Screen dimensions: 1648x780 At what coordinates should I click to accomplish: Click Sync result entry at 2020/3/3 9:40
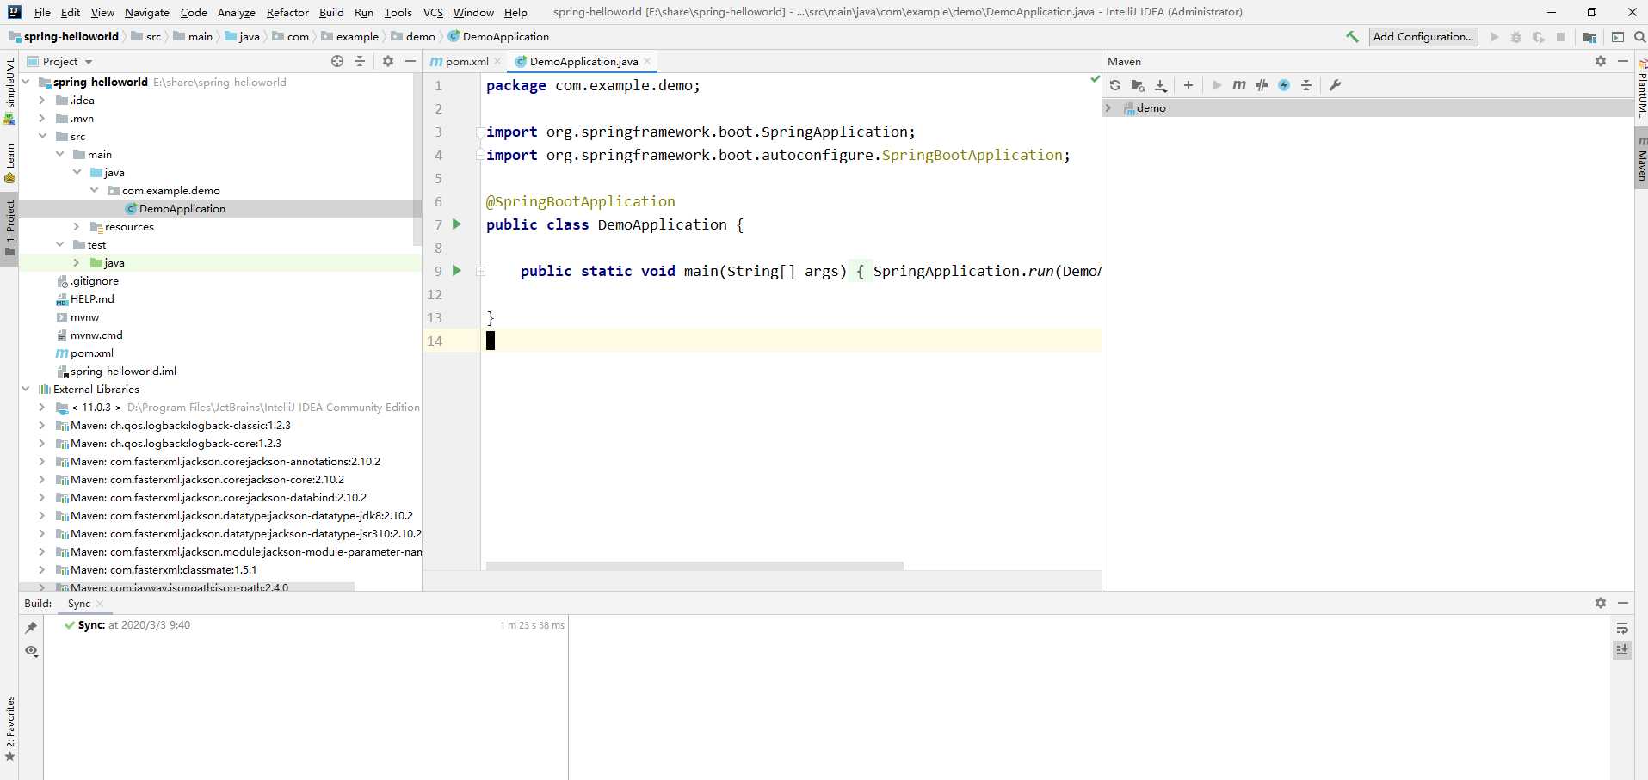133,625
